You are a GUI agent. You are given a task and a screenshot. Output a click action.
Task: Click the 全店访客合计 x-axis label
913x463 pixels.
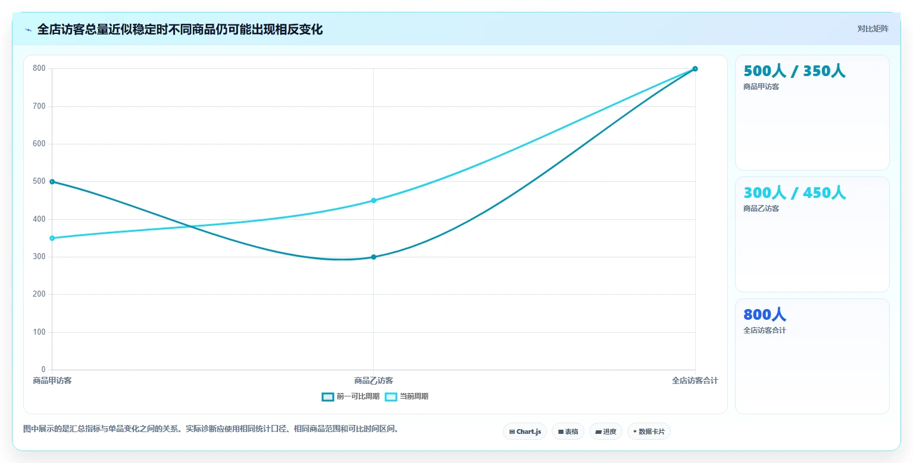pyautogui.click(x=695, y=380)
